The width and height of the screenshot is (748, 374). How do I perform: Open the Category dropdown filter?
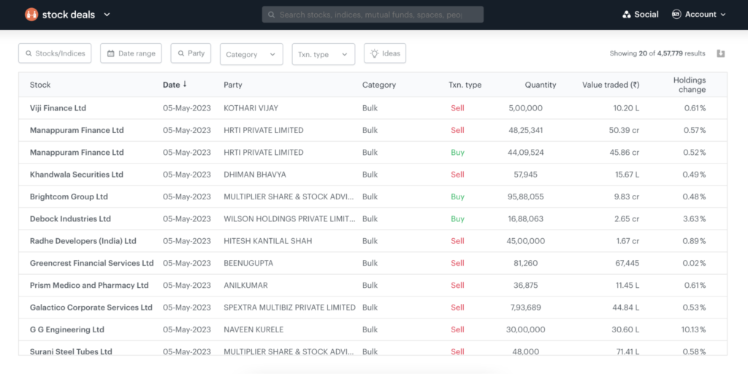point(251,54)
